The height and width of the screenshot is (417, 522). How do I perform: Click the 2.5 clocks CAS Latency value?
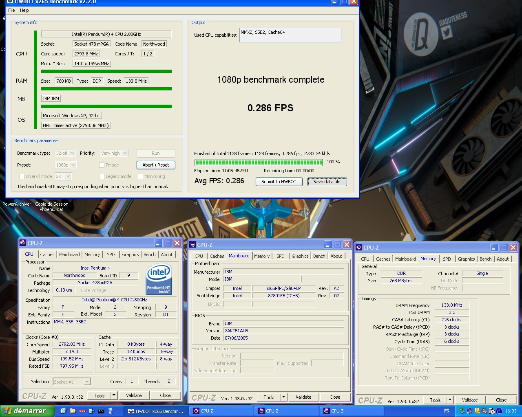tap(452, 320)
